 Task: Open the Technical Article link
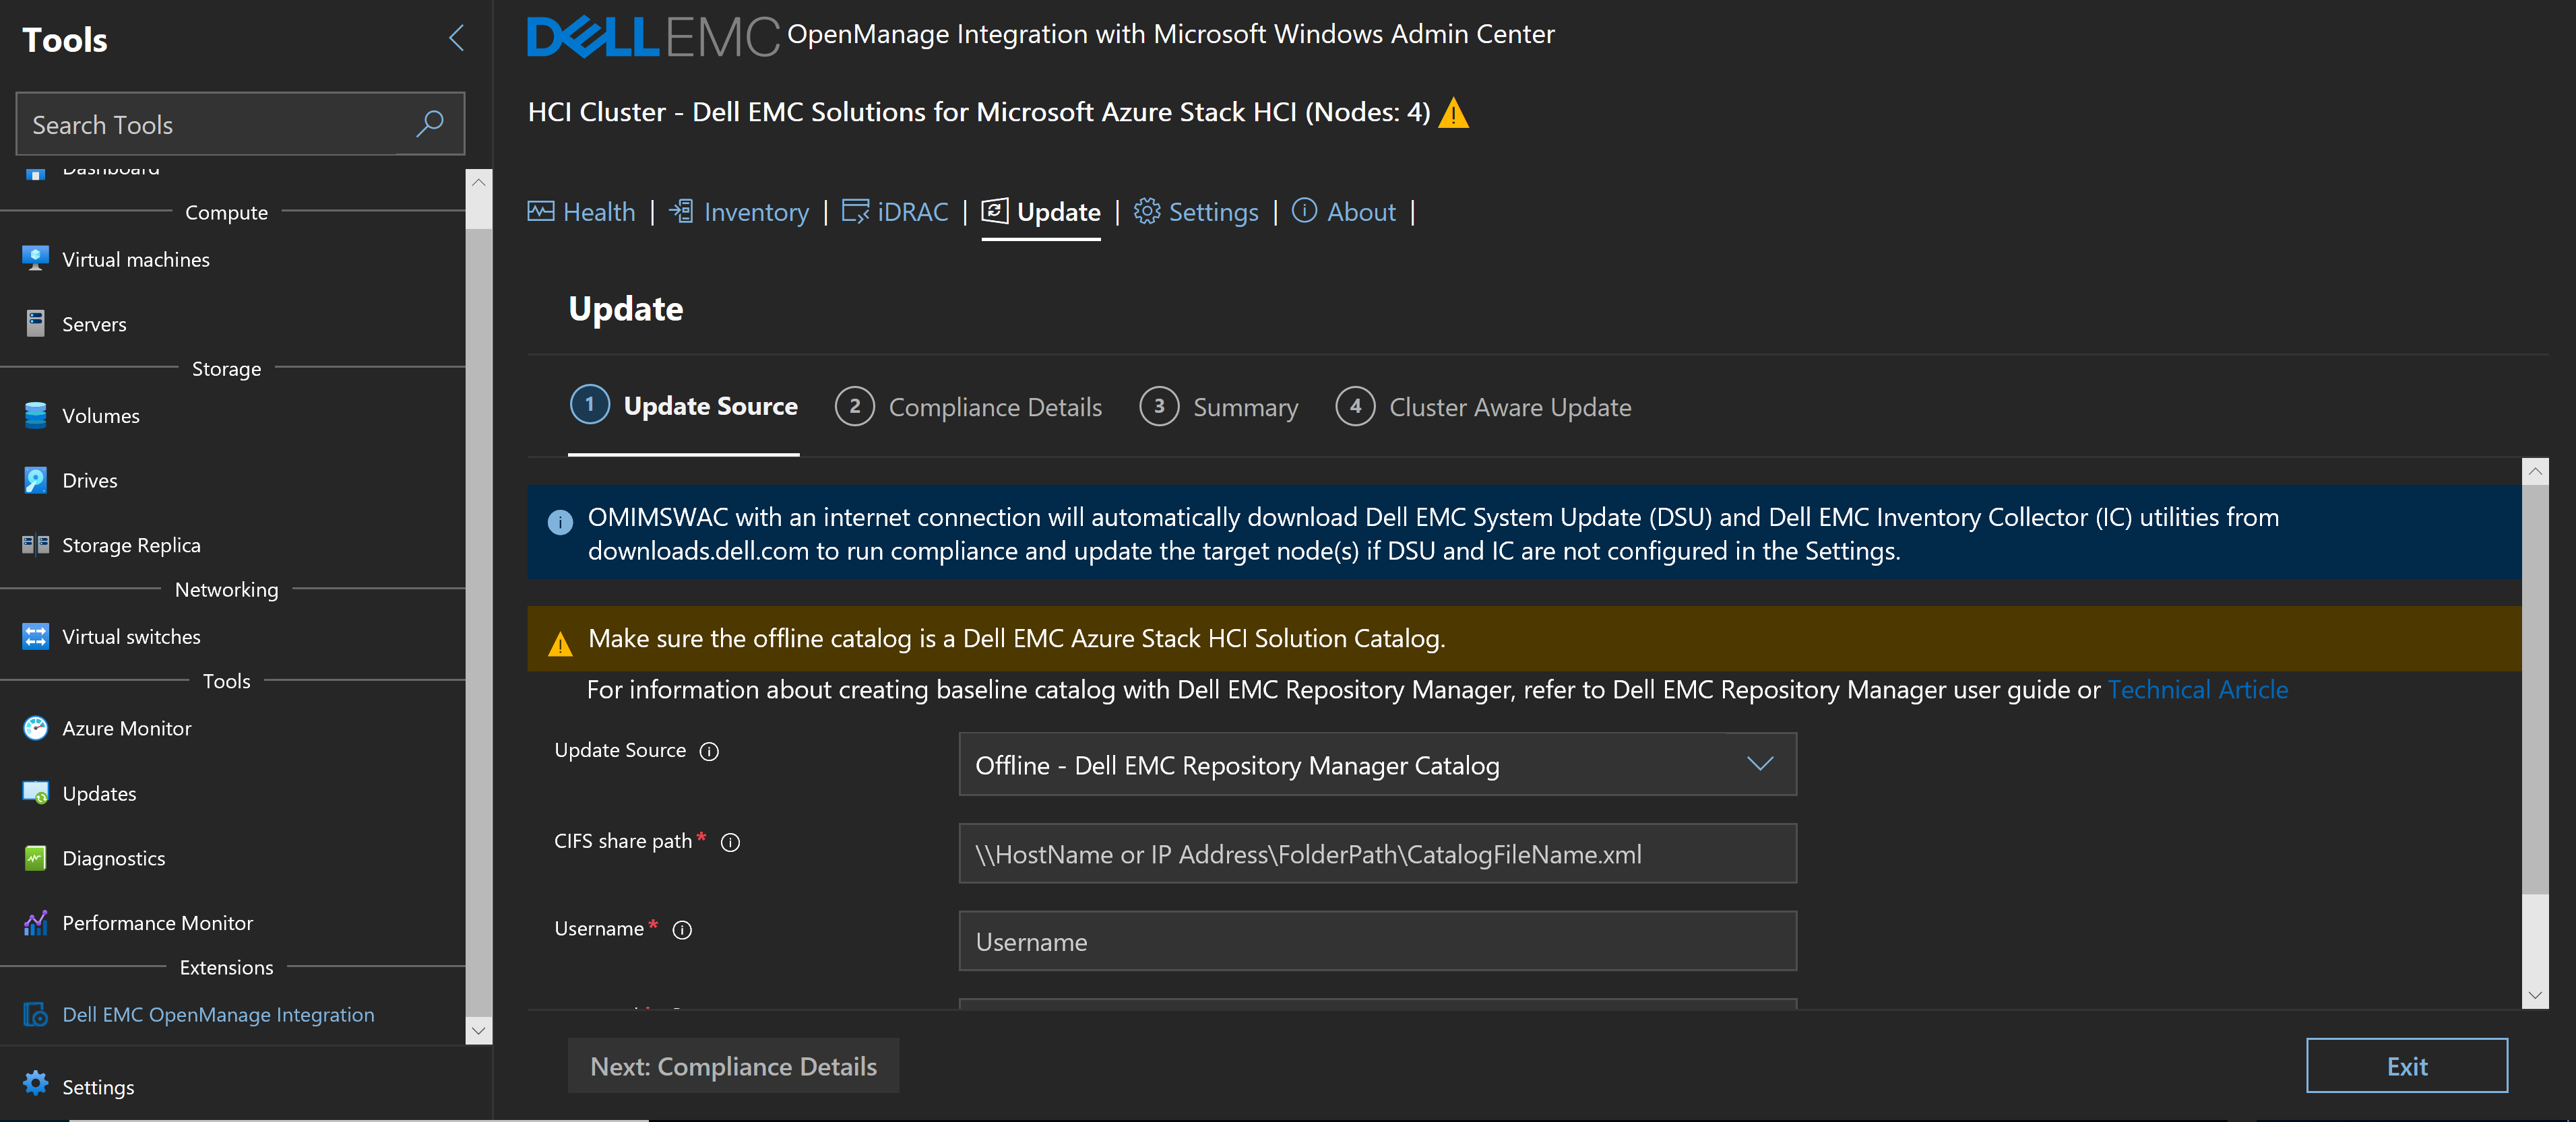tap(2197, 690)
